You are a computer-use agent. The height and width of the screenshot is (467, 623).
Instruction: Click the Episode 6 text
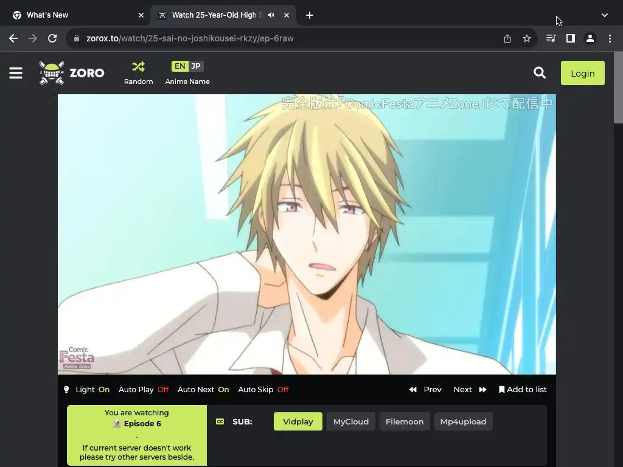click(x=142, y=424)
